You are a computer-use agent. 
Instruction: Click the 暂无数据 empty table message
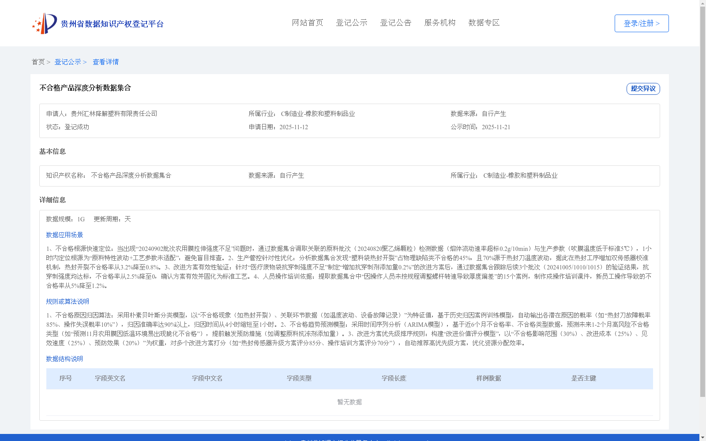[349, 402]
